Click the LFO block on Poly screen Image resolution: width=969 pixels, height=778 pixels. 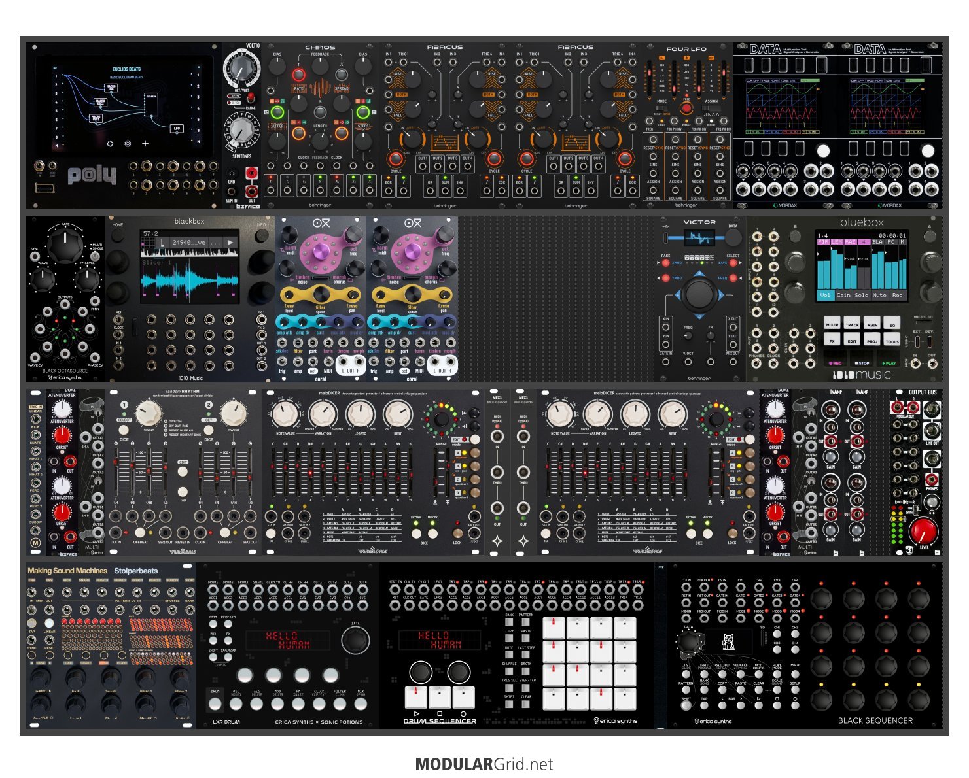tap(177, 128)
